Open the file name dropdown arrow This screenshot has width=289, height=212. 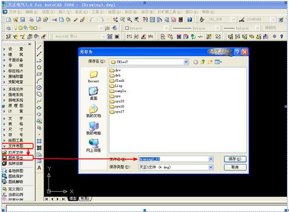click(211, 159)
